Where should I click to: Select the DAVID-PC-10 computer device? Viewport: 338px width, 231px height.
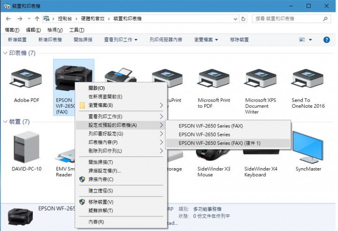tap(26, 147)
